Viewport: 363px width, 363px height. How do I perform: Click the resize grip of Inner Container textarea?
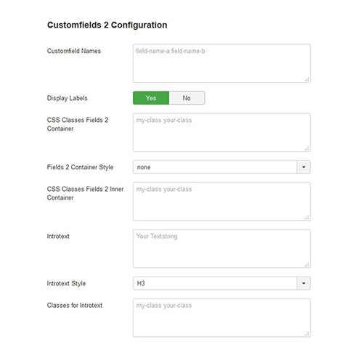pos(307,217)
